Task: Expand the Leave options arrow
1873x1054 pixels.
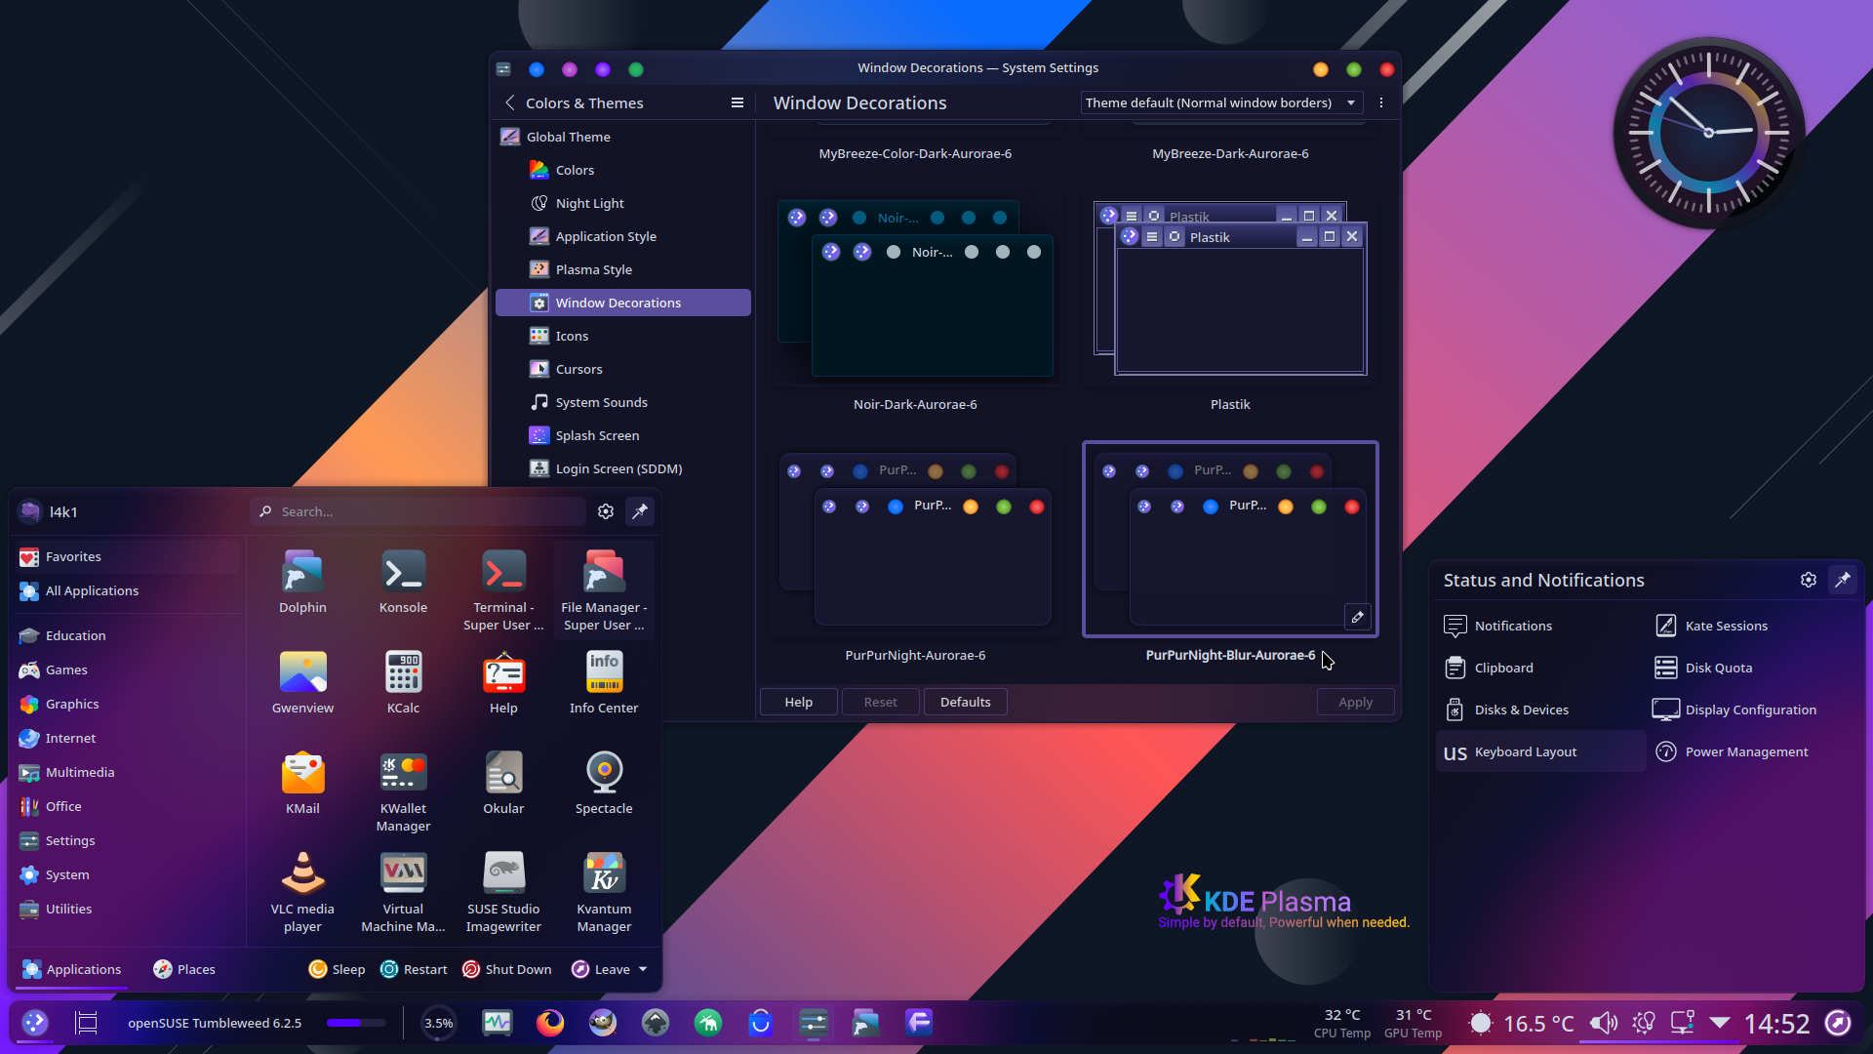Action: pos(643,969)
